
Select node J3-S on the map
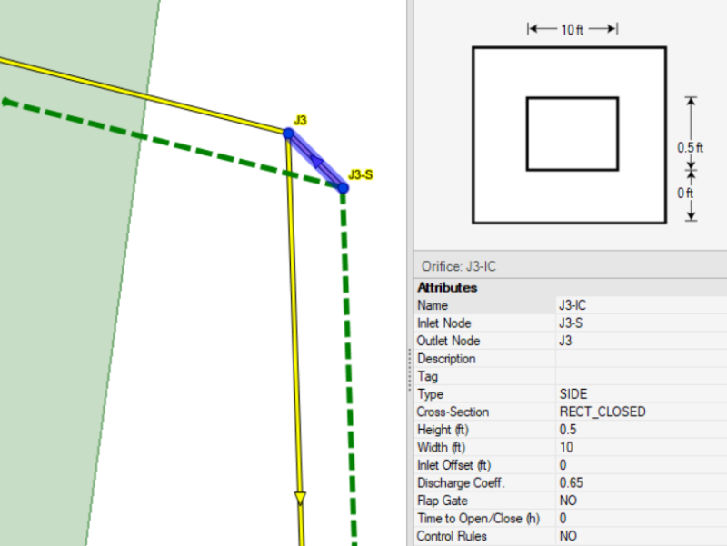point(342,188)
